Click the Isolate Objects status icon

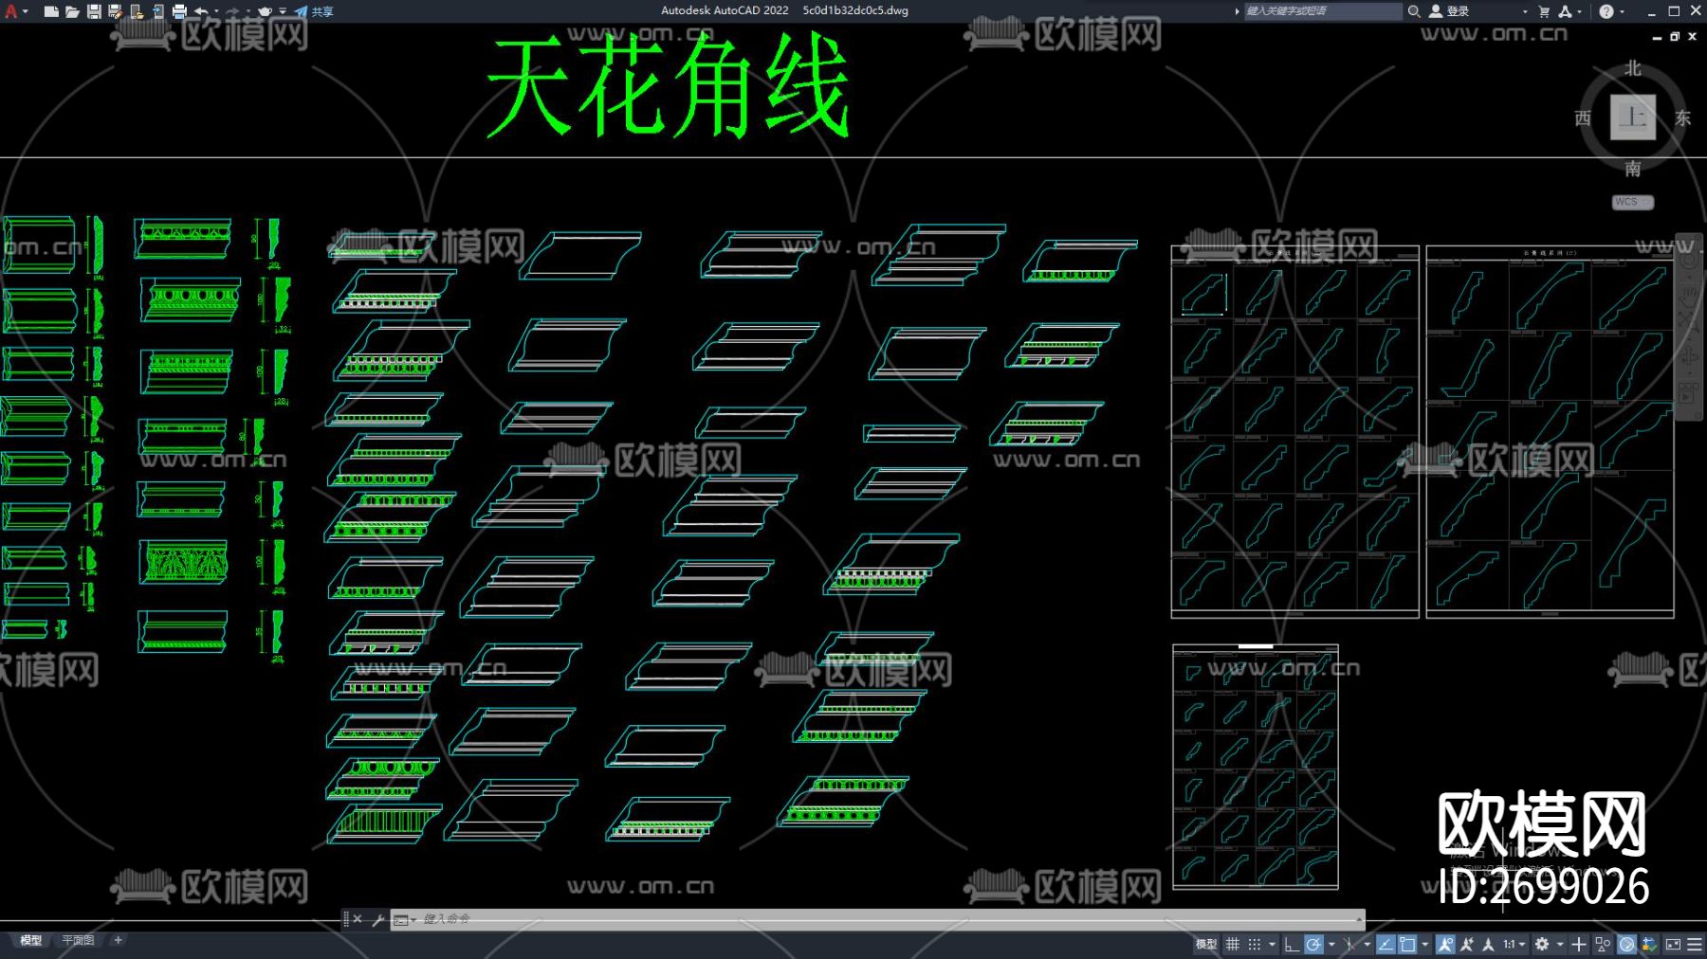pos(1603,944)
